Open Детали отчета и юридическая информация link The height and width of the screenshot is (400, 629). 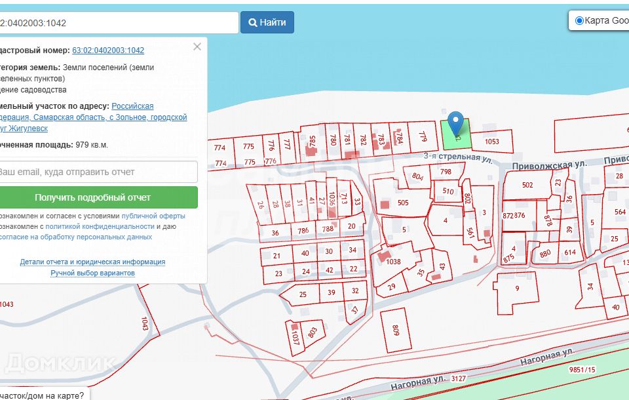pyautogui.click(x=92, y=262)
